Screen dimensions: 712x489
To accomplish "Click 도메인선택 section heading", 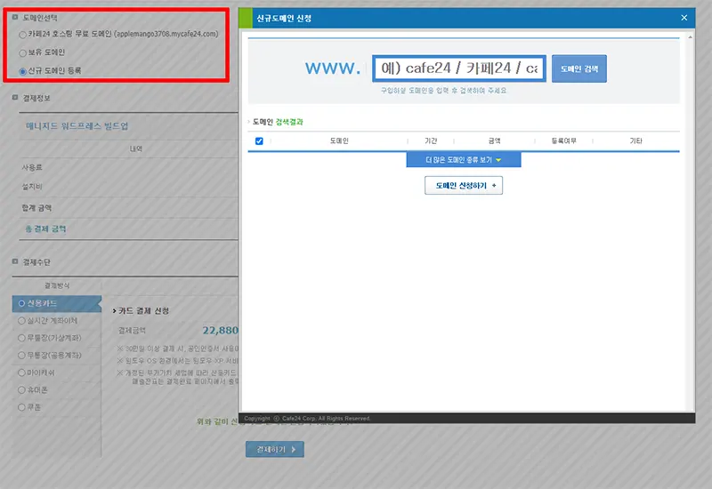I will pos(40,18).
